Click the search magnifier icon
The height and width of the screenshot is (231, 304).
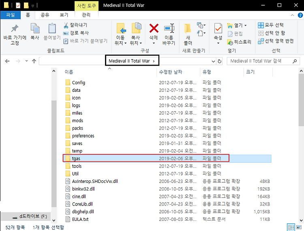pos(295,61)
